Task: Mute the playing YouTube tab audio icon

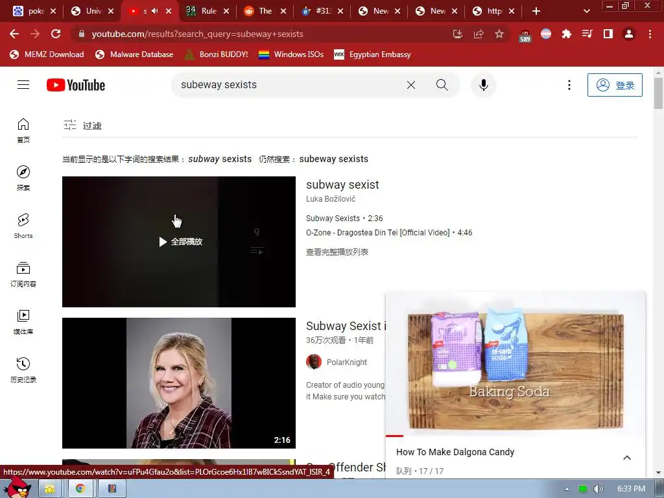Action: (154, 11)
